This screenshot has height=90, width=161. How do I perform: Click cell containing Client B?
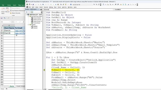(9, 33)
